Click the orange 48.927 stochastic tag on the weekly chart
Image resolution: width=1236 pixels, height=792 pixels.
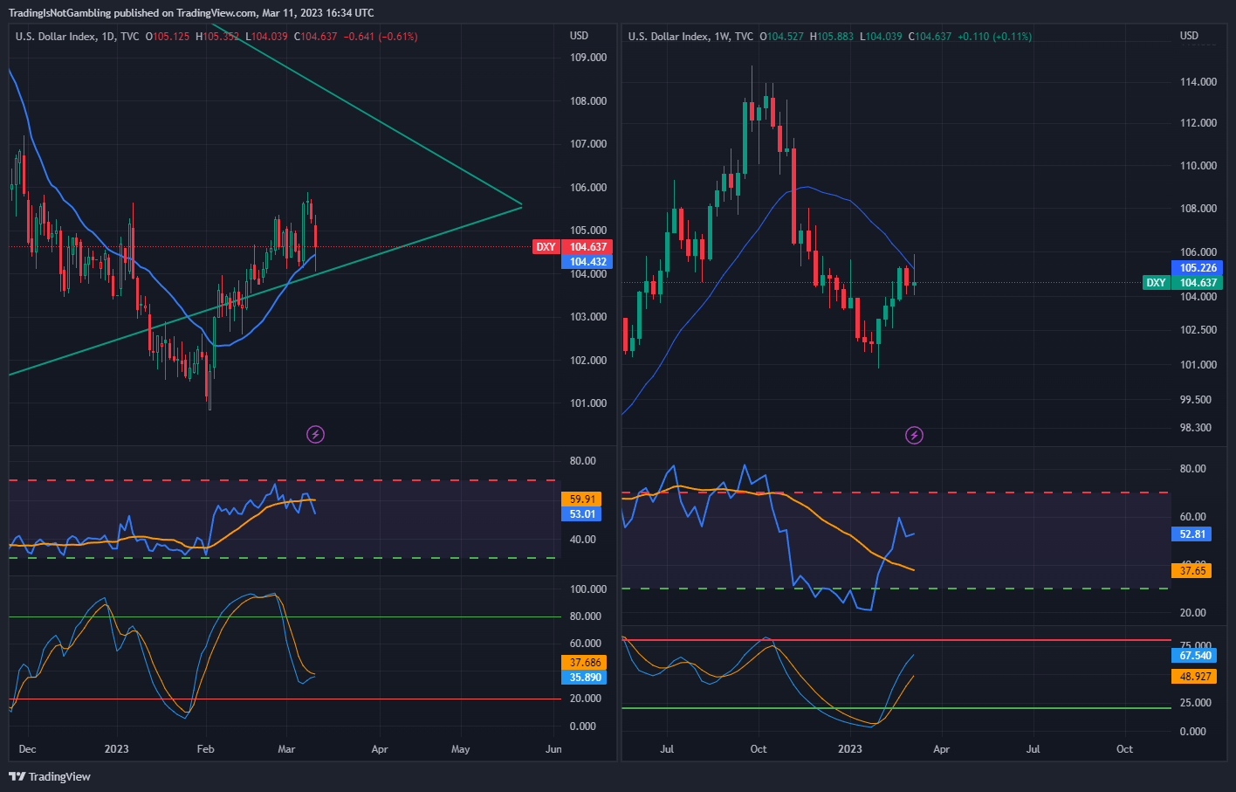(x=1195, y=677)
